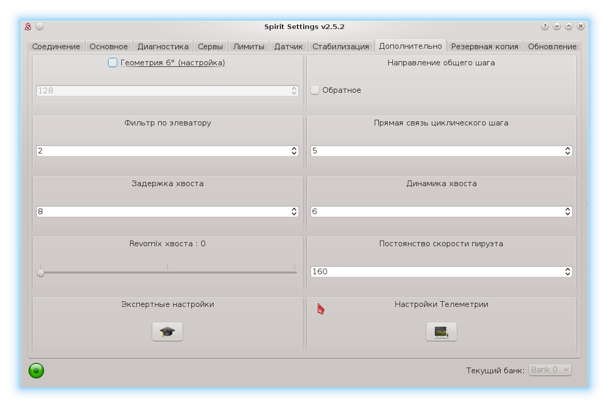Click the help question mark button

tap(545, 26)
